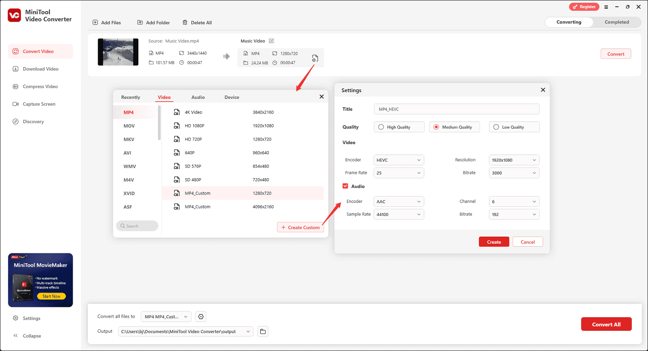Open the Resolution 1920x1080 dropdown
This screenshot has height=351, width=648.
point(514,160)
